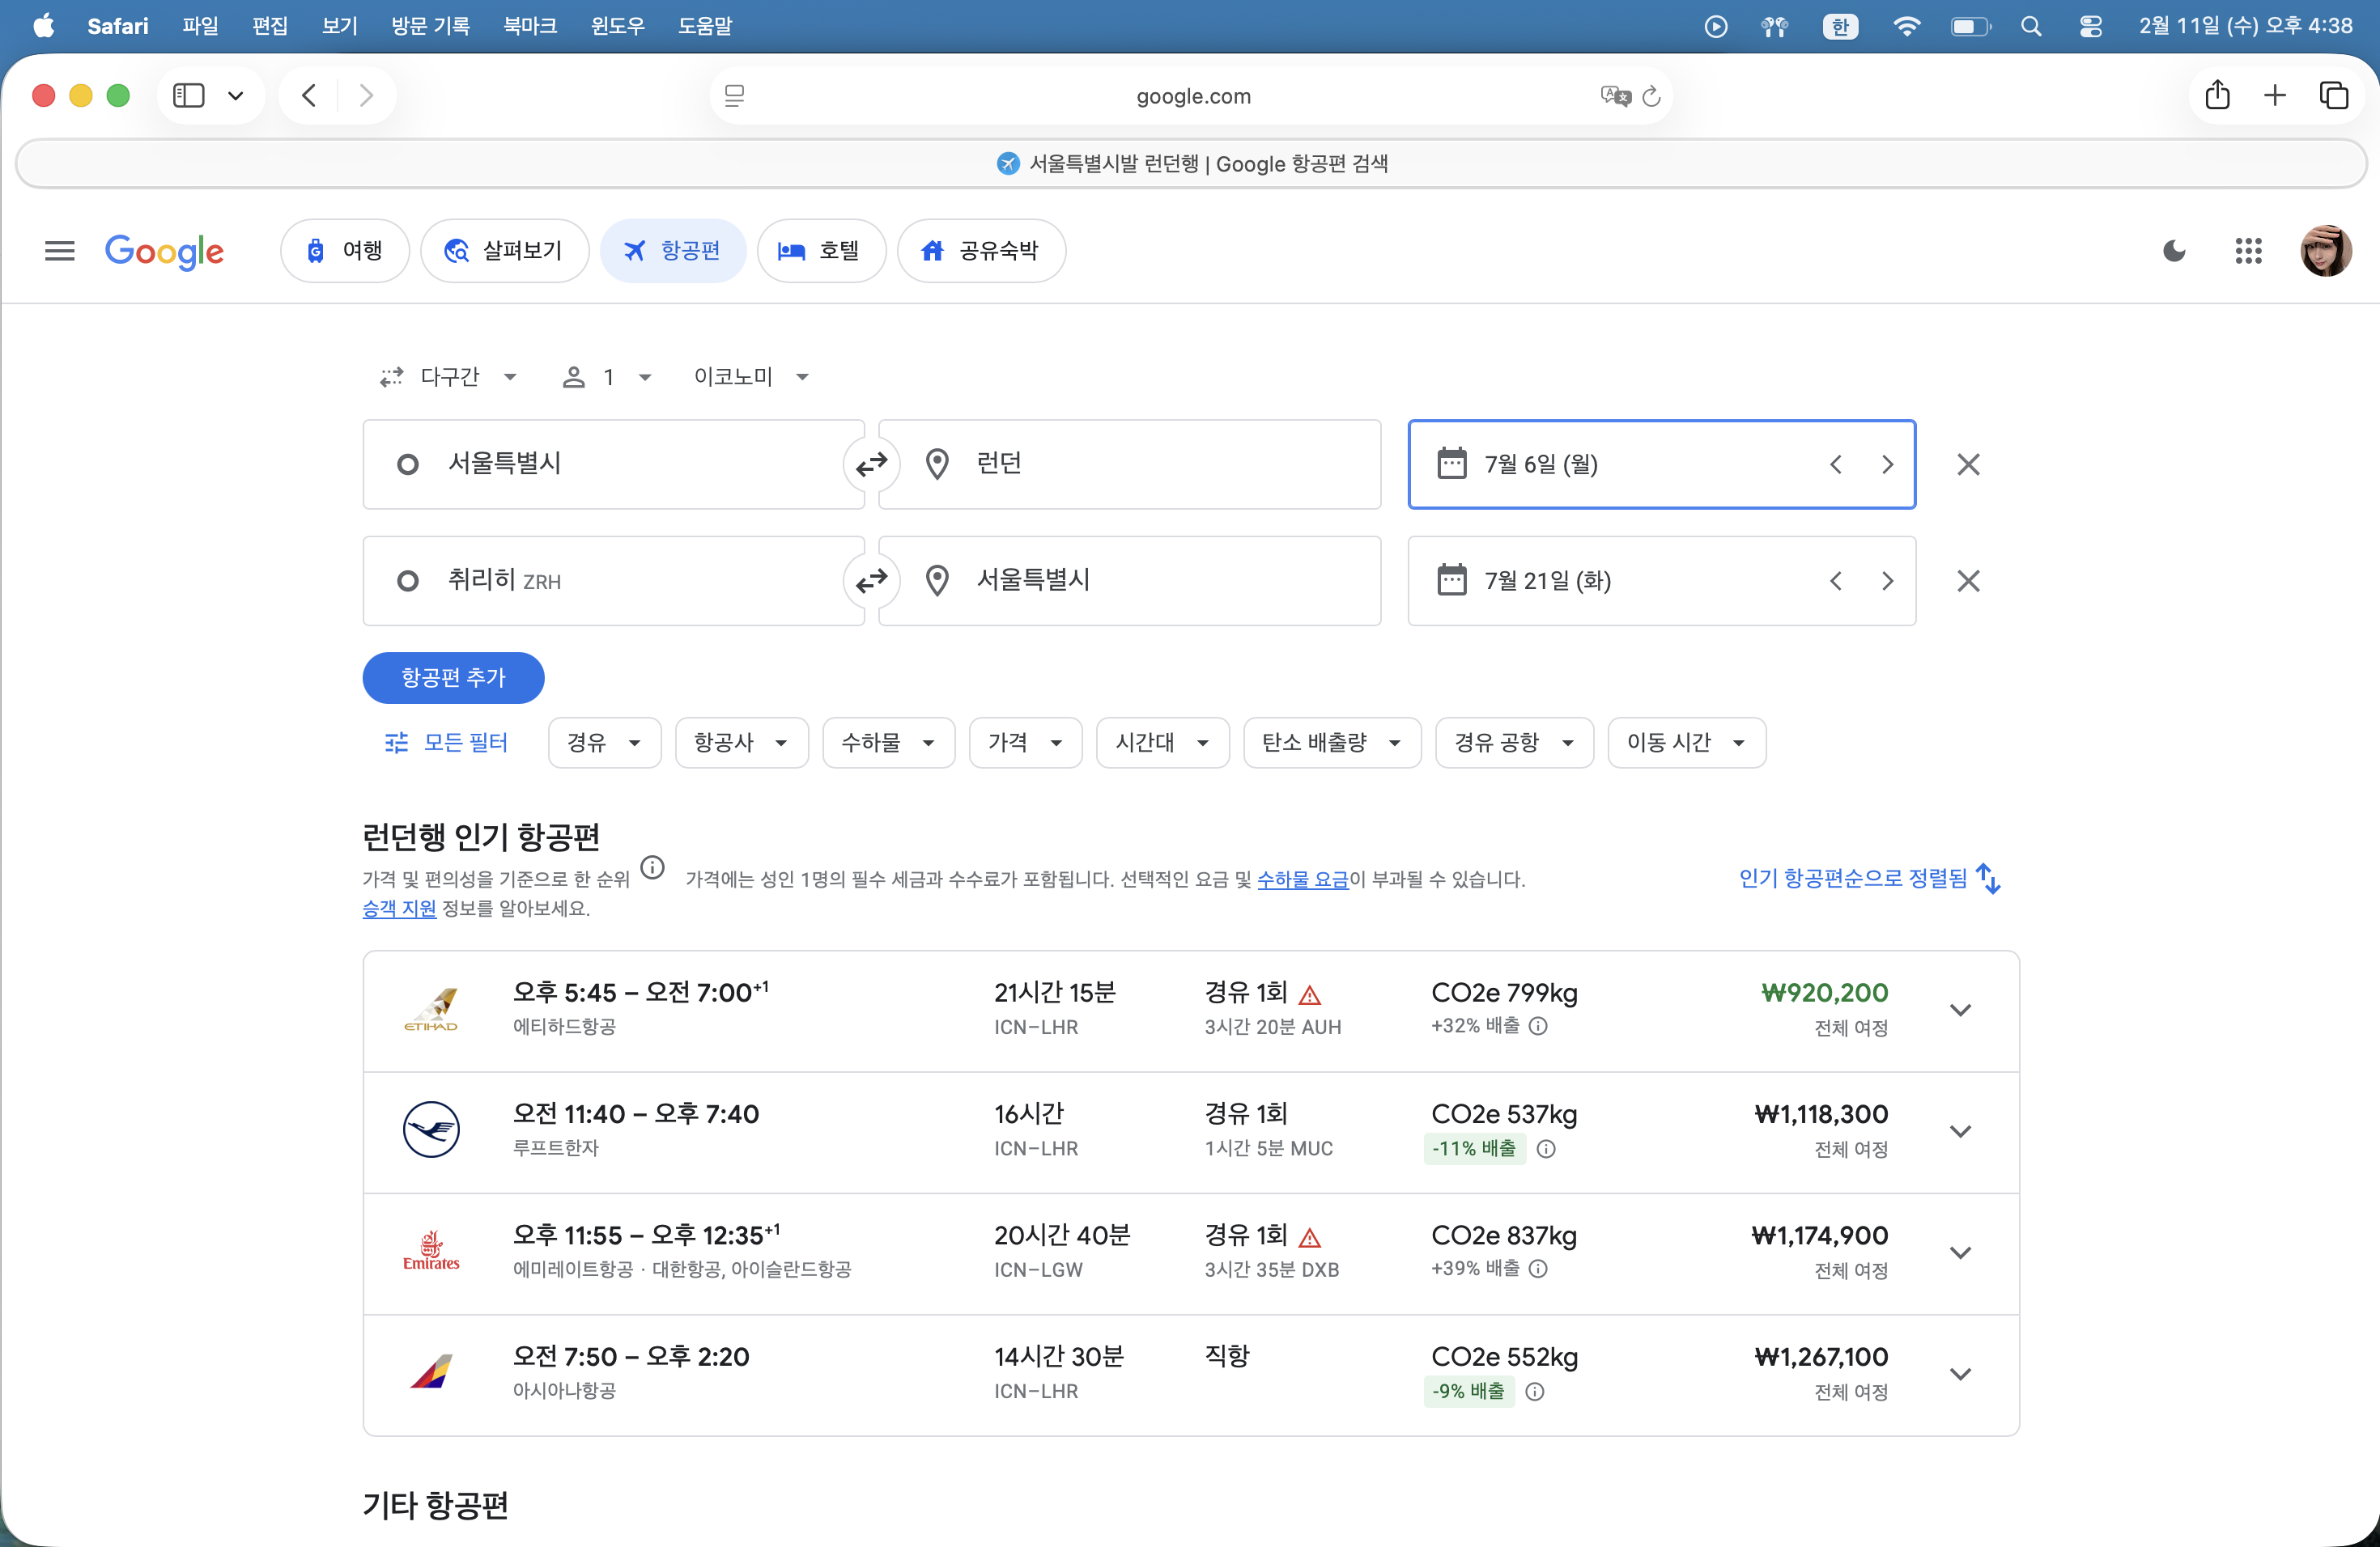Open Google apps grid icon
This screenshot has width=2380, height=1547.
[2248, 251]
